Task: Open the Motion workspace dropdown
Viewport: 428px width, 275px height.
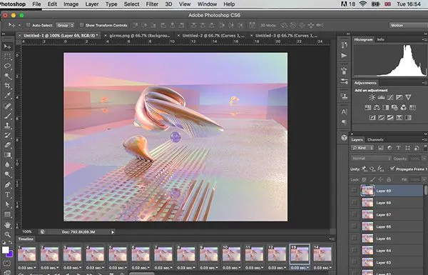Action: pyautogui.click(x=408, y=26)
